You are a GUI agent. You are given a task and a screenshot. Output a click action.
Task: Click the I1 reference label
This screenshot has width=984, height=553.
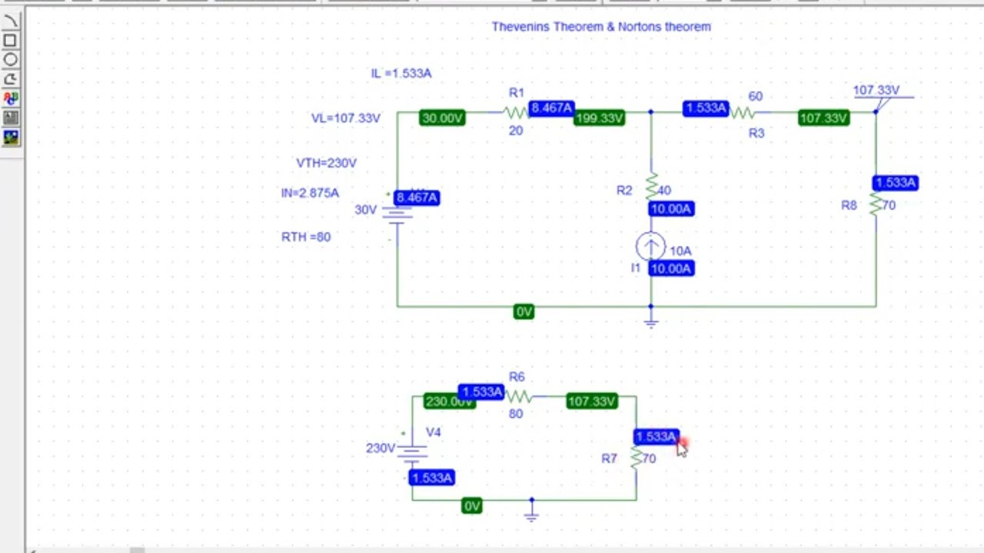click(635, 267)
